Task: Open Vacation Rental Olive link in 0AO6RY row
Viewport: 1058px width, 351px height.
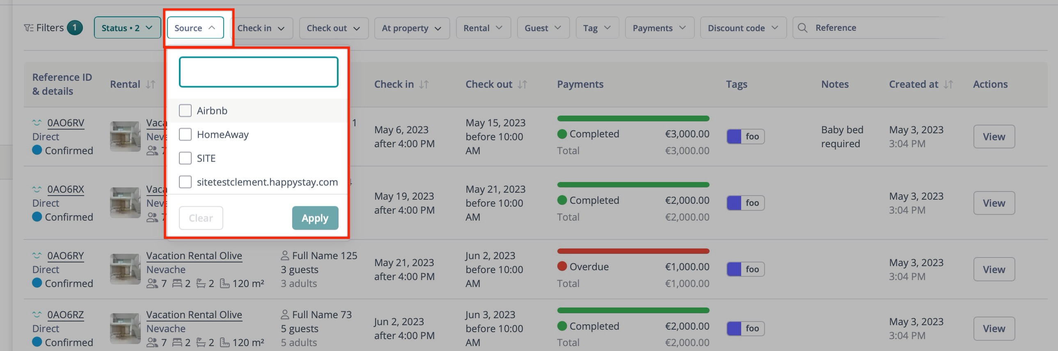Action: point(194,256)
